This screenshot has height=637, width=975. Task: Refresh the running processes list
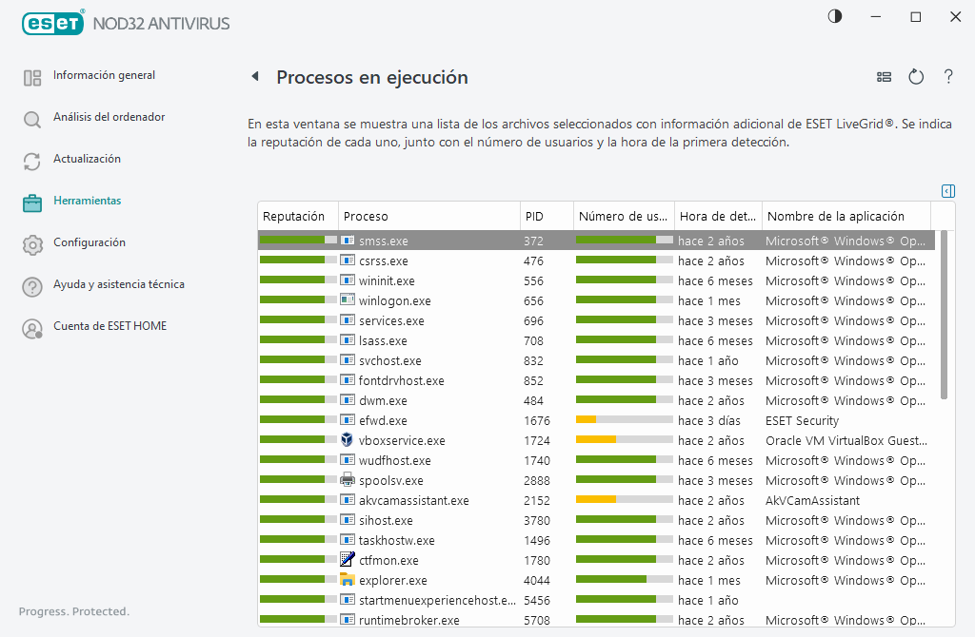916,77
